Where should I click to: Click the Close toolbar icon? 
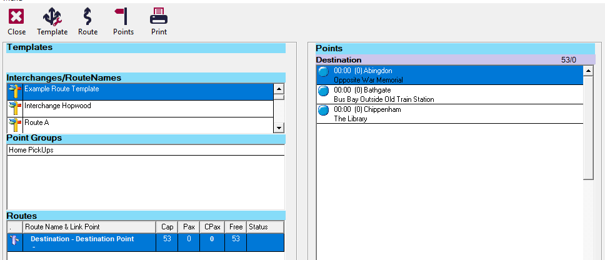[x=16, y=16]
